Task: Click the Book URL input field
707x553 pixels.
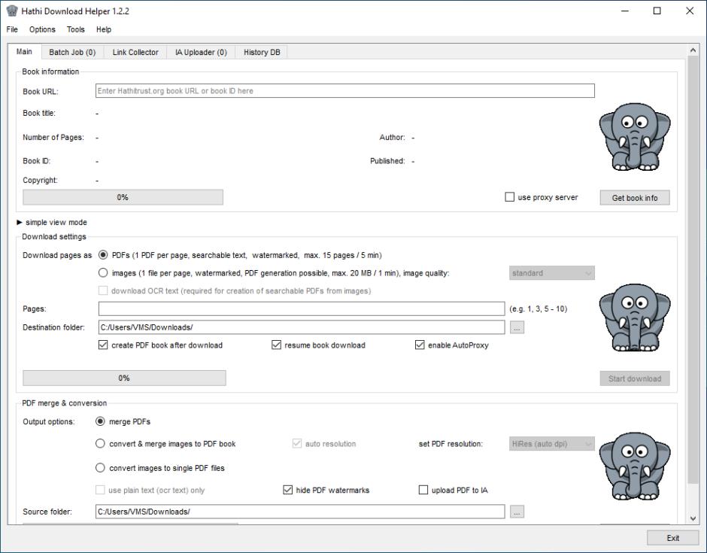Action: point(345,91)
